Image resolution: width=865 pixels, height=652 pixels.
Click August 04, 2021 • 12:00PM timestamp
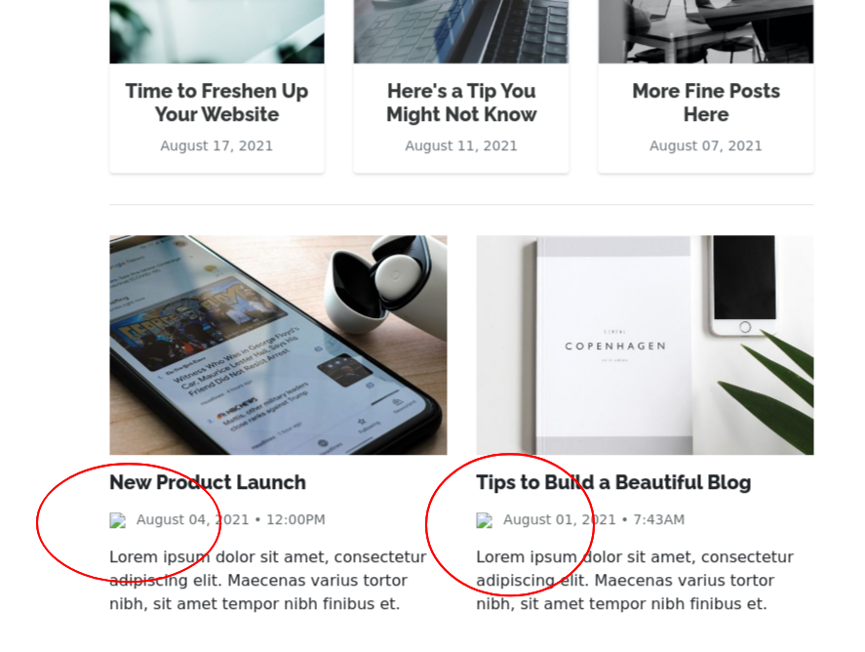(x=230, y=520)
